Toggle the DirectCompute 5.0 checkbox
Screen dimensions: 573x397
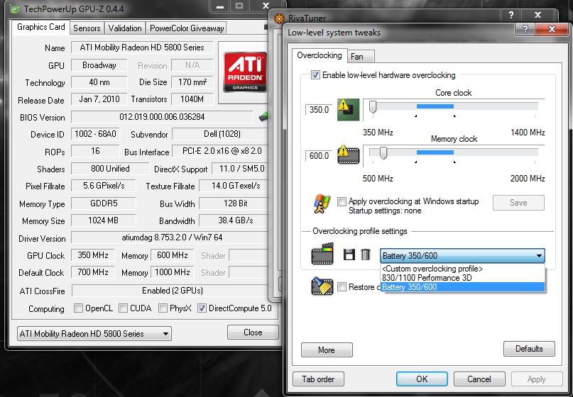pyautogui.click(x=202, y=308)
